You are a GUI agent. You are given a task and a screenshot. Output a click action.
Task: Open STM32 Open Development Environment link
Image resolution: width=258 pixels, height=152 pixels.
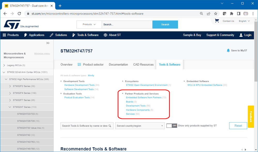point(147,85)
